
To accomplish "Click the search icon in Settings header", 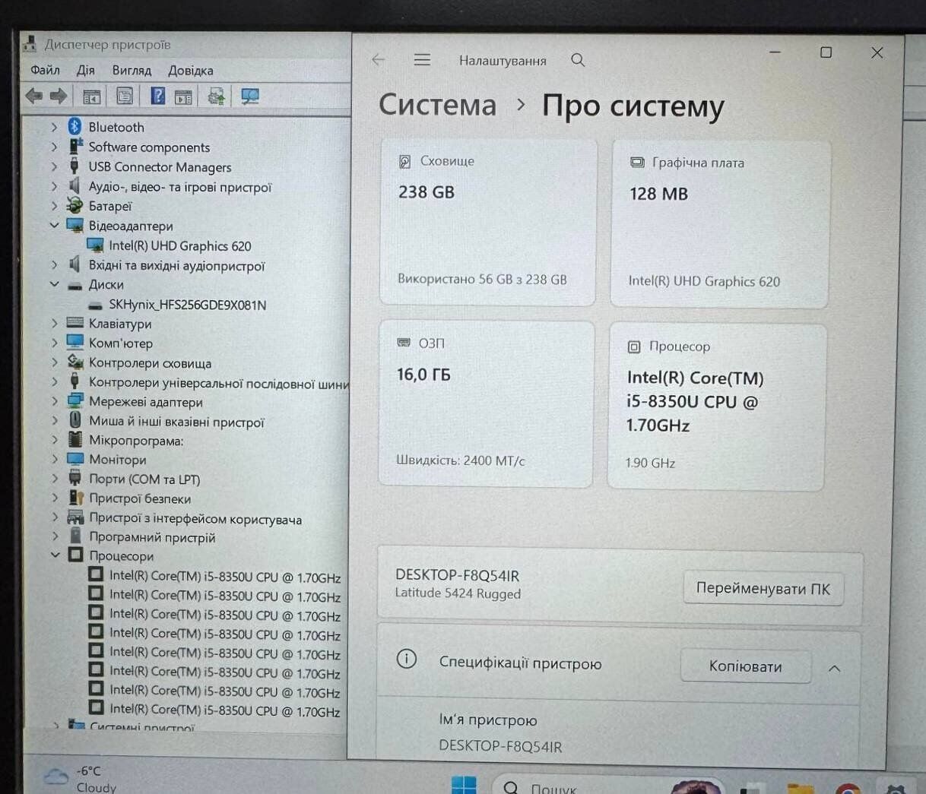I will [x=578, y=60].
